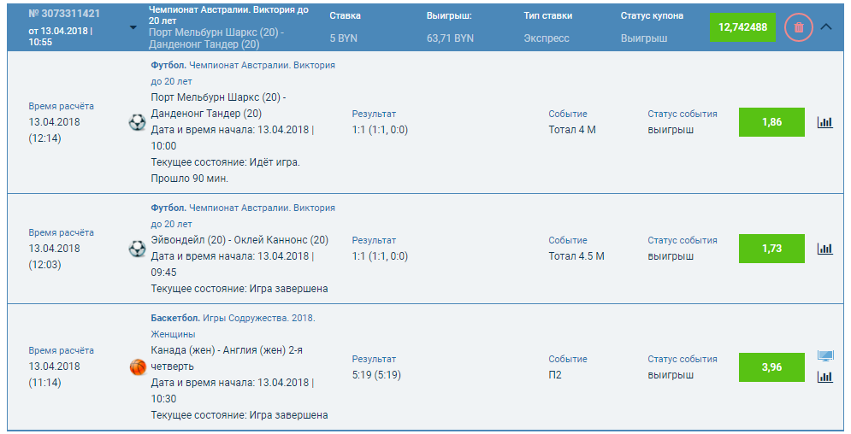Click bet type value Экспресс
The image size is (851, 434).
point(547,38)
